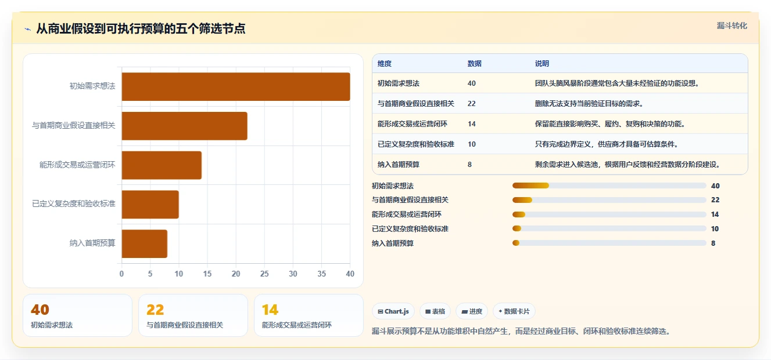Click the 与首期商业假设直接相关 chart bar
This screenshot has width=771, height=360.
185,126
